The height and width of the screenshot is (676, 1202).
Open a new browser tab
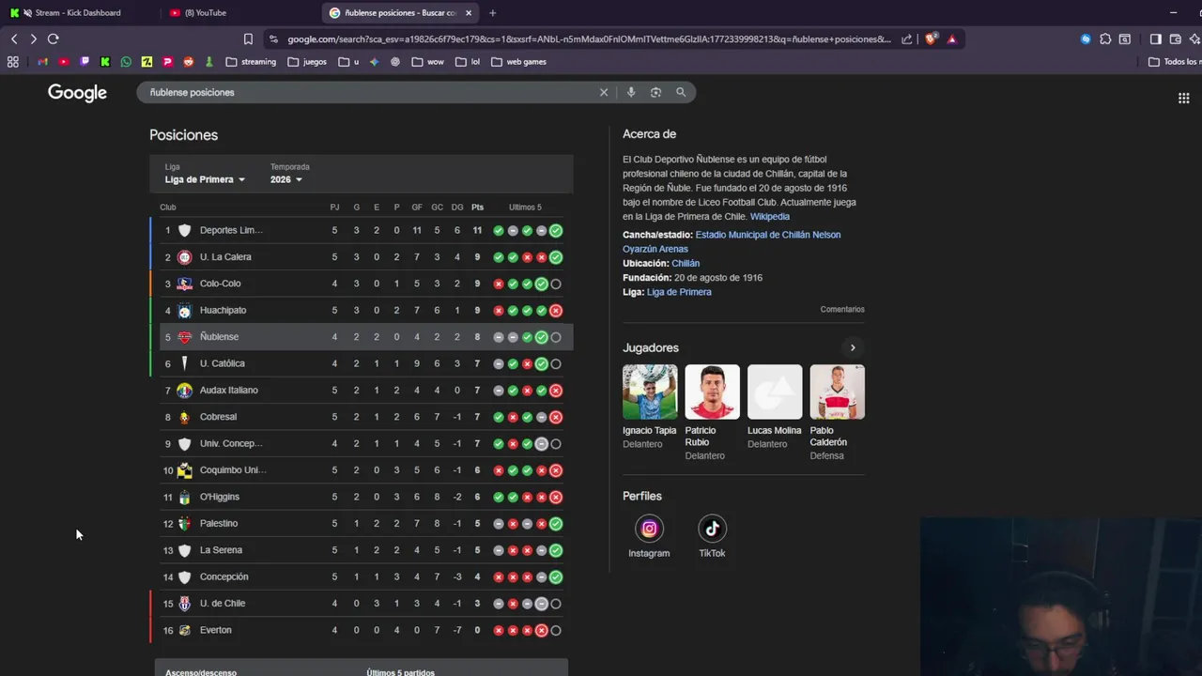(492, 13)
